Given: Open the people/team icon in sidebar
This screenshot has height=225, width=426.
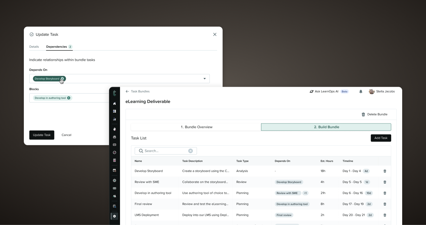Looking at the screenshot, I should [x=115, y=196].
